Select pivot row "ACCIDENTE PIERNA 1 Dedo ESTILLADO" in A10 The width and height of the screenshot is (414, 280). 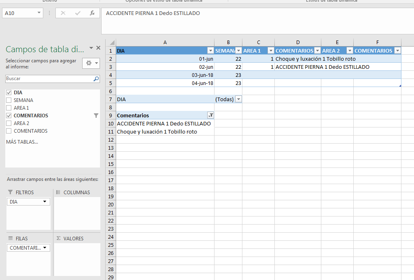tap(165, 123)
